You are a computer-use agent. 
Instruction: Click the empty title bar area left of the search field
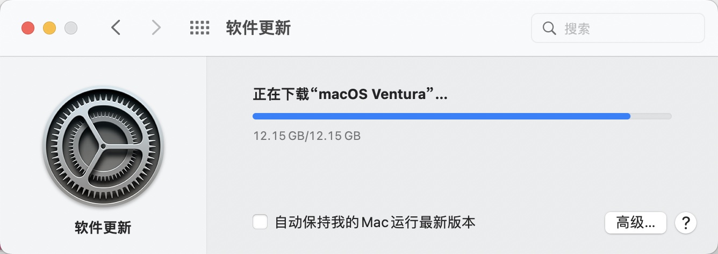[408, 28]
